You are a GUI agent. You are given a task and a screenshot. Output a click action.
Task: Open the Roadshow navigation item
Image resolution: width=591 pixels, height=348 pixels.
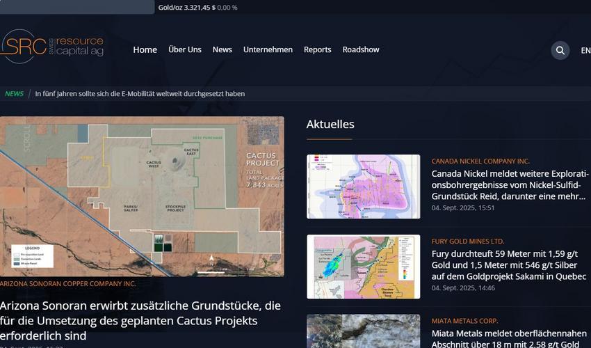pyautogui.click(x=361, y=50)
